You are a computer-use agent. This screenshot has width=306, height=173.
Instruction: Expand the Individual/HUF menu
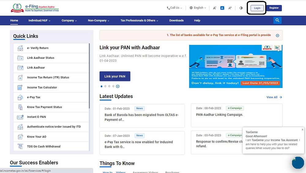coord(39,21)
